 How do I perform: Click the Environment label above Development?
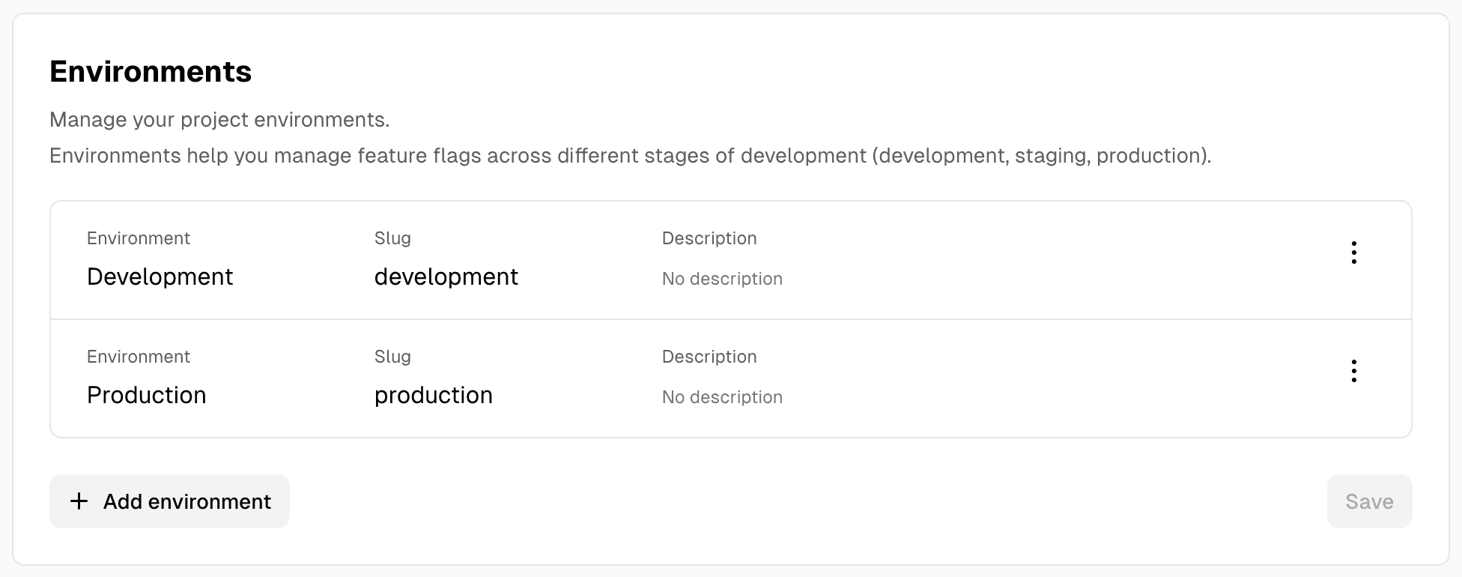(139, 238)
